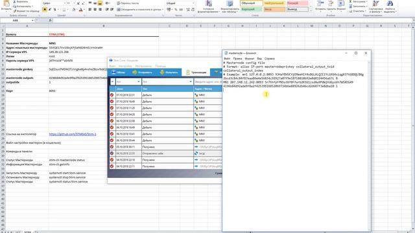Click the increase indent icon
The height and width of the screenshot is (233, 415).
pos(112,10)
